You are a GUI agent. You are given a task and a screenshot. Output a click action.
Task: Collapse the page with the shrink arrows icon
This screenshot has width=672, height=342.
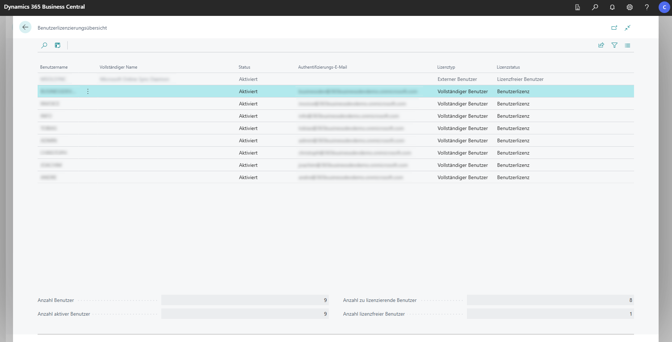click(x=628, y=28)
